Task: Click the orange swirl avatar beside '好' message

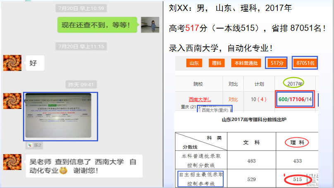Action: click(12, 63)
